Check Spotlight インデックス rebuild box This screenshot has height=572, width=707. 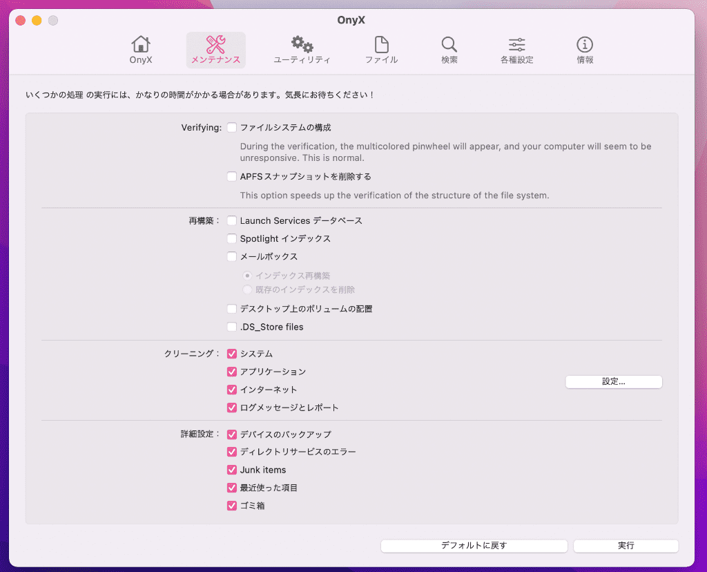click(232, 238)
